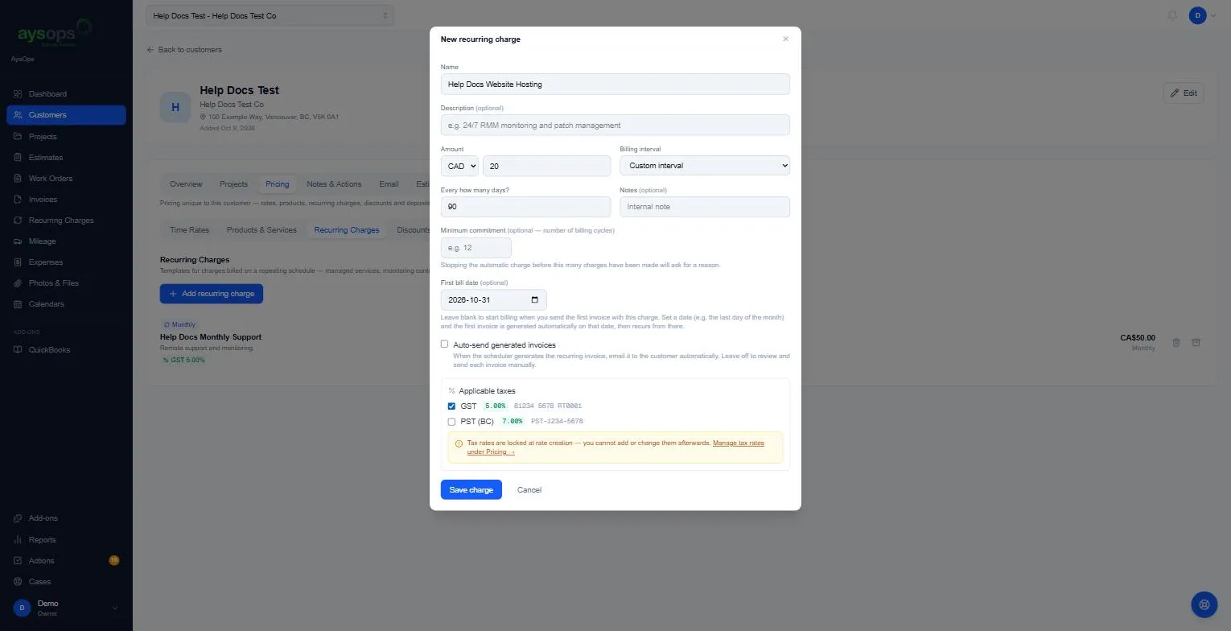Click the Monthly badge on the charge
This screenshot has height=631, width=1231.
coord(179,324)
